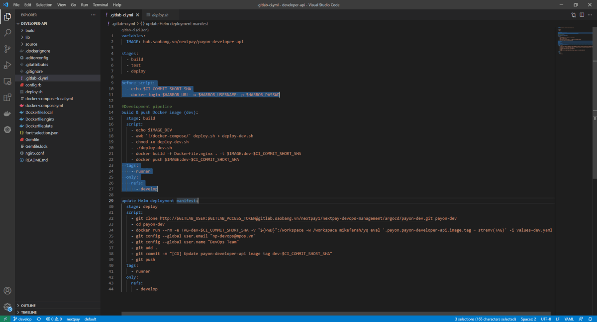Open Gemfile.lock in the explorer
The height and width of the screenshot is (322, 597).
[36, 146]
